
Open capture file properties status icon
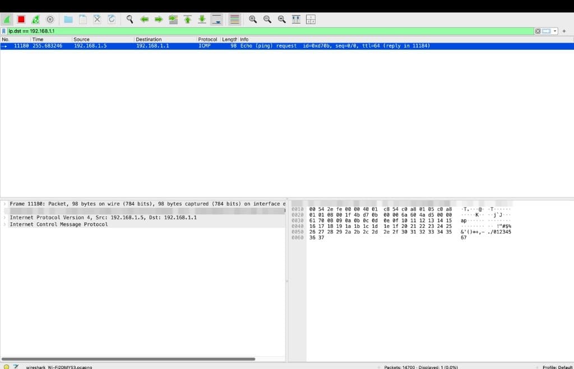pos(16,366)
